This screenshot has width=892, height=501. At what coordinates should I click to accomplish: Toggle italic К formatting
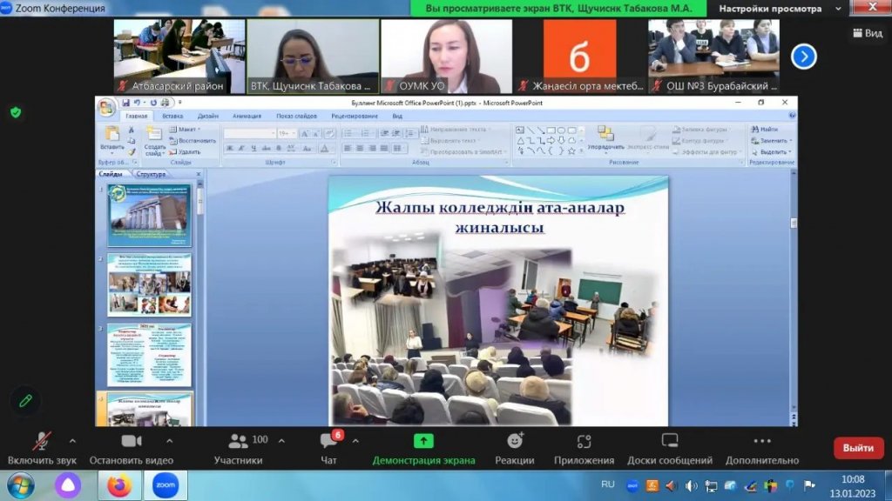[241, 148]
